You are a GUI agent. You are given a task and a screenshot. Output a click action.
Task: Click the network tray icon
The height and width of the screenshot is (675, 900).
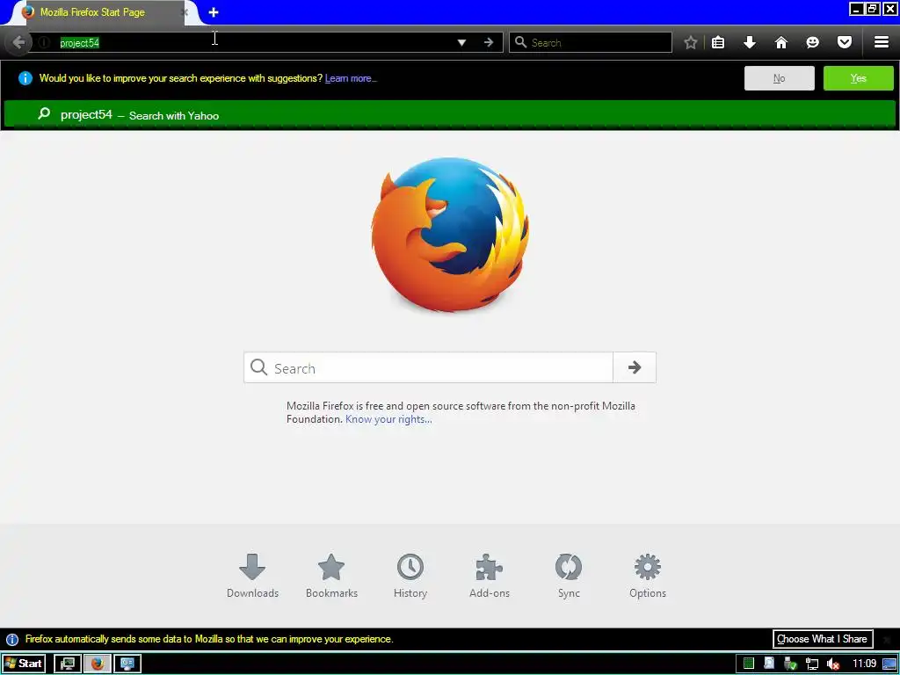811,664
